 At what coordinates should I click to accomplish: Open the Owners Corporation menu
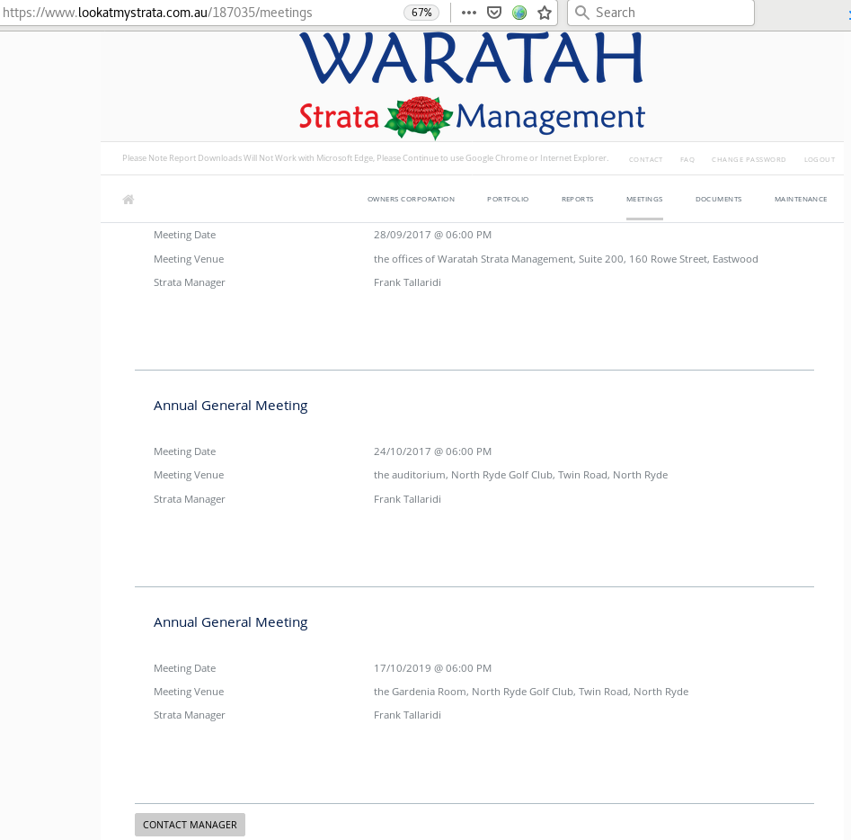[411, 200]
